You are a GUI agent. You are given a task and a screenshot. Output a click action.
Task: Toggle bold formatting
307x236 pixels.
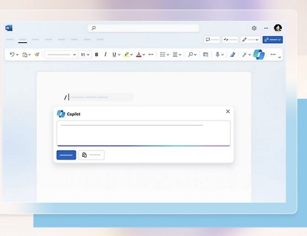coord(96,55)
